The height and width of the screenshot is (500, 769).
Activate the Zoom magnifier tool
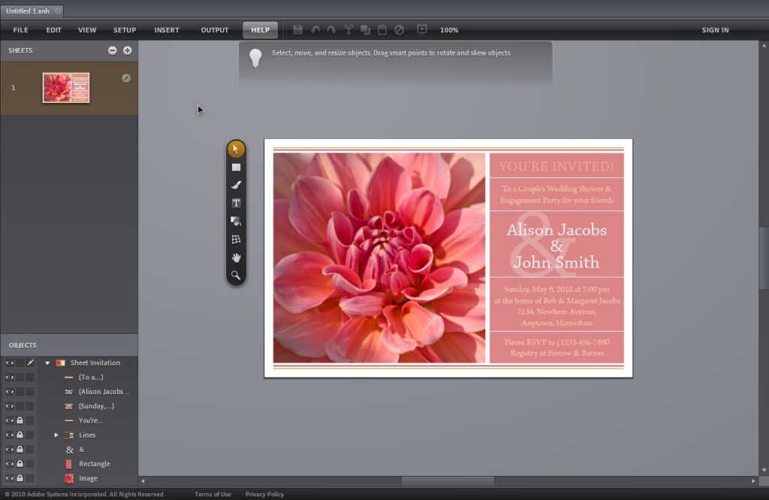coord(235,276)
